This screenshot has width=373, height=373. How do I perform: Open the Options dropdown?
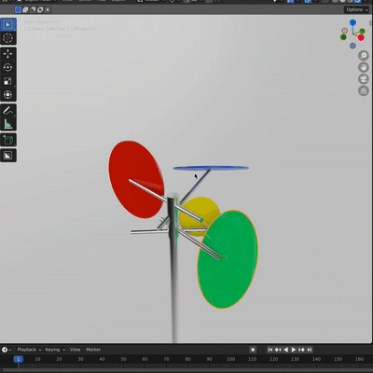click(x=356, y=9)
